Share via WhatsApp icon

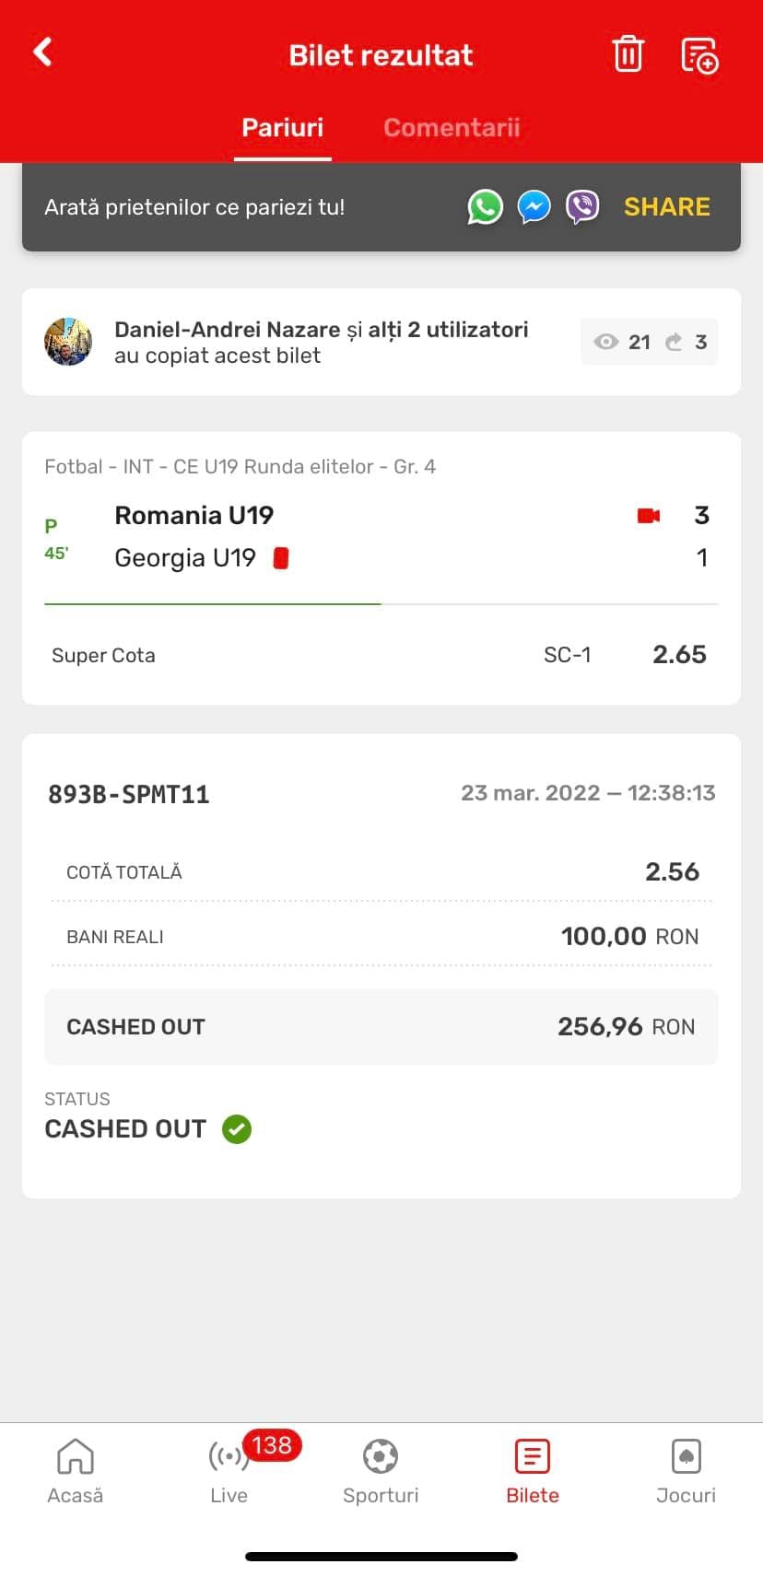point(485,207)
